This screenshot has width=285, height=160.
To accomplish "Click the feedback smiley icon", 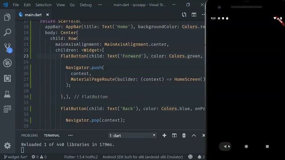I will tap(190, 157).
